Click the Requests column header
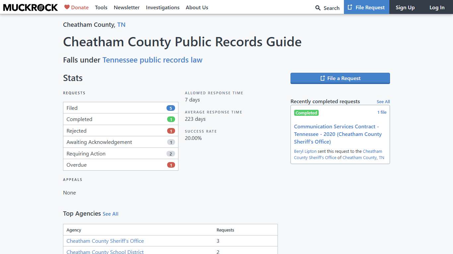 coord(225,230)
